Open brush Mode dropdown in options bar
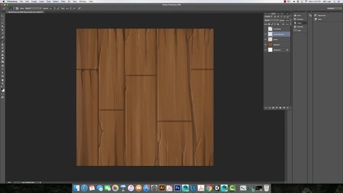 coord(33,9)
